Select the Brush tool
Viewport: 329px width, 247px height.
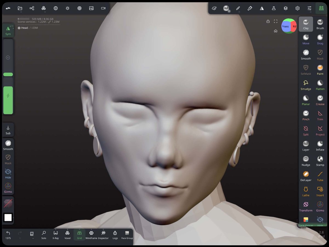[x=320, y=24]
